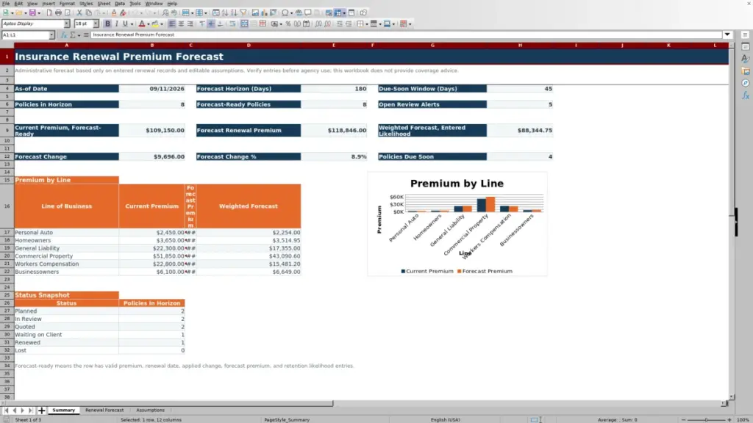Click the column D header
The height and width of the screenshot is (423, 753).
[249, 46]
